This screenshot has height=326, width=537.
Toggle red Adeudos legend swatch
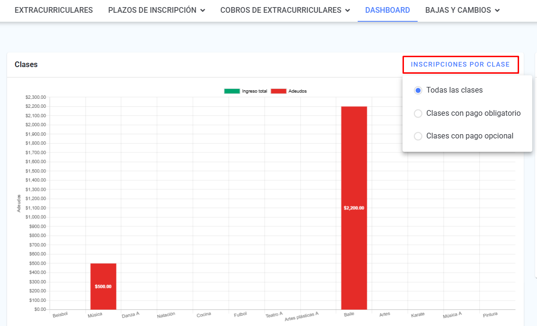pyautogui.click(x=278, y=91)
